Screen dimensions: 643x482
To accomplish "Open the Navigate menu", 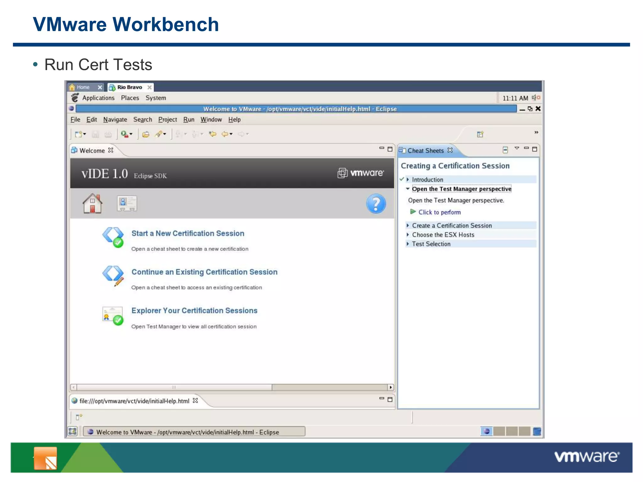I will tap(115, 120).
